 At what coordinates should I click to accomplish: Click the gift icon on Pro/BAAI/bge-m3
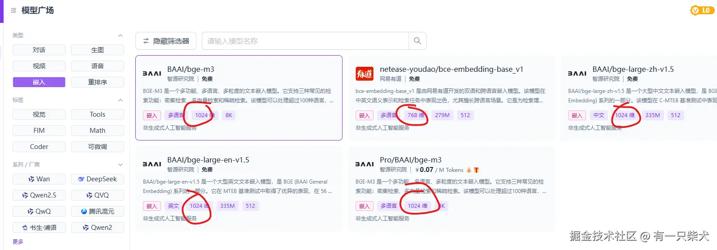tap(477, 170)
